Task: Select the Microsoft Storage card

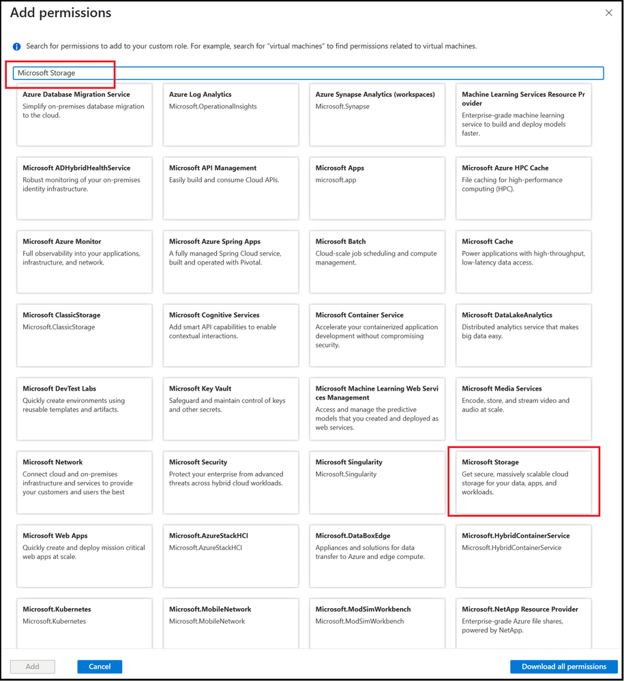Action: click(x=524, y=483)
